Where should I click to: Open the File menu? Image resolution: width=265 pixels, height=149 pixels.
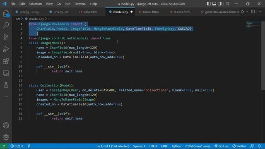tap(13, 4)
